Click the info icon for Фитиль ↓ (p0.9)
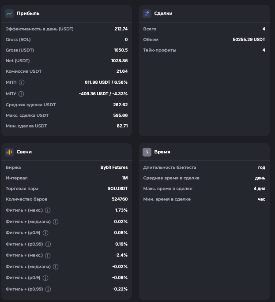The width and height of the screenshot is (275, 302). click(45, 278)
